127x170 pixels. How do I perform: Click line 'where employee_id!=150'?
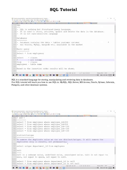43,131
